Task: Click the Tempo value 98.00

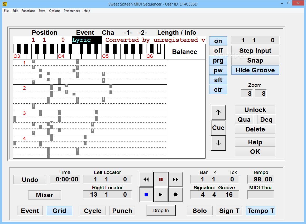Action: click(x=261, y=179)
